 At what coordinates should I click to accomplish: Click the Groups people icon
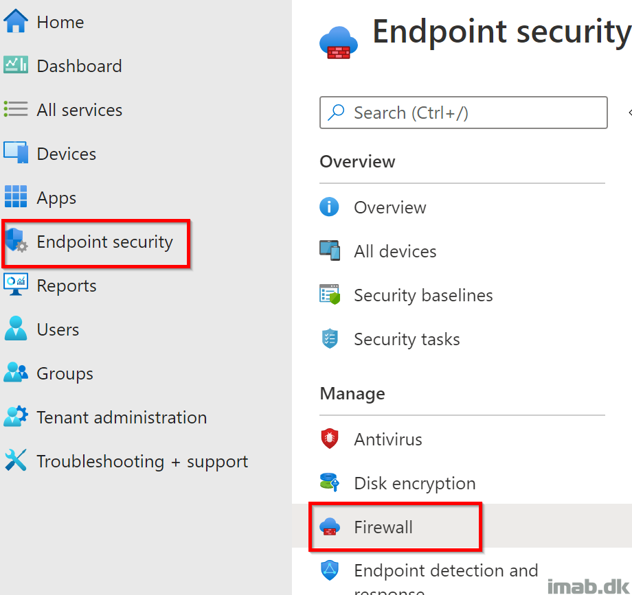click(x=16, y=372)
